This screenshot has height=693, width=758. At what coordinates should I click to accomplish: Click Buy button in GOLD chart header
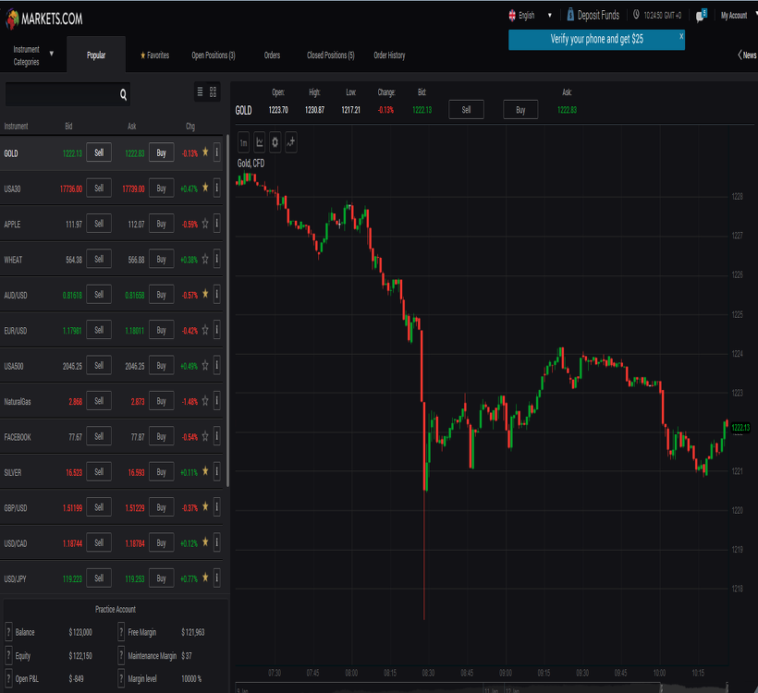[x=520, y=110]
